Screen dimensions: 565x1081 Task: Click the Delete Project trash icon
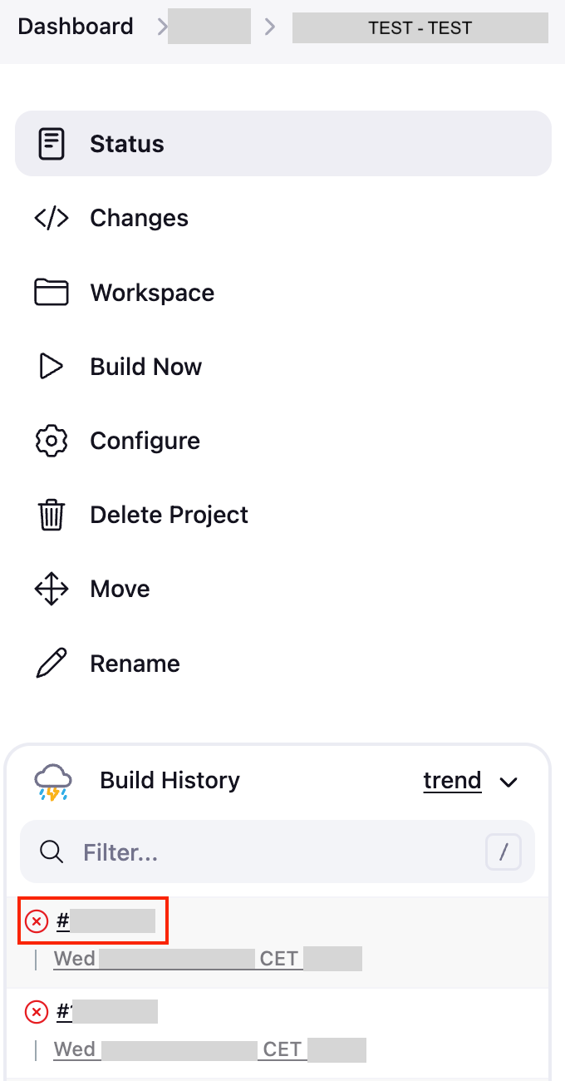[52, 515]
